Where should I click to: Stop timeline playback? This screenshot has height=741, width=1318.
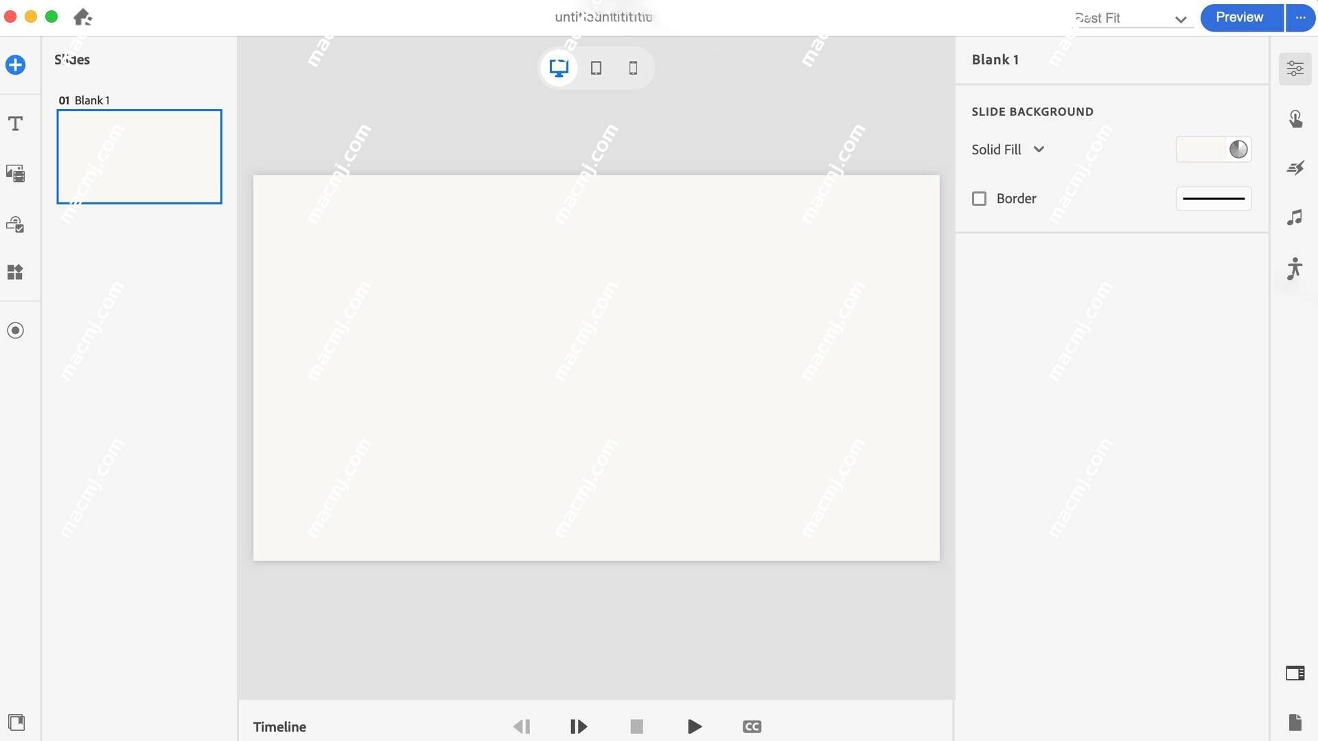point(636,727)
